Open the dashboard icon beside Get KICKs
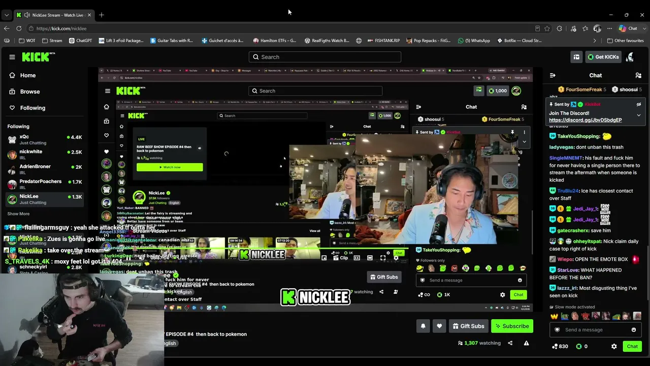 (576, 57)
